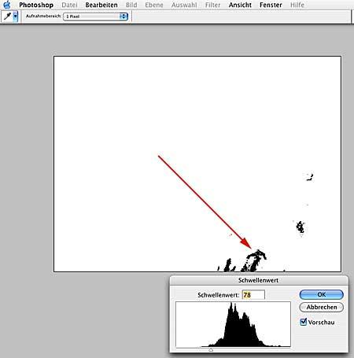Click the threshold slider triangle below histogram

coord(211,350)
